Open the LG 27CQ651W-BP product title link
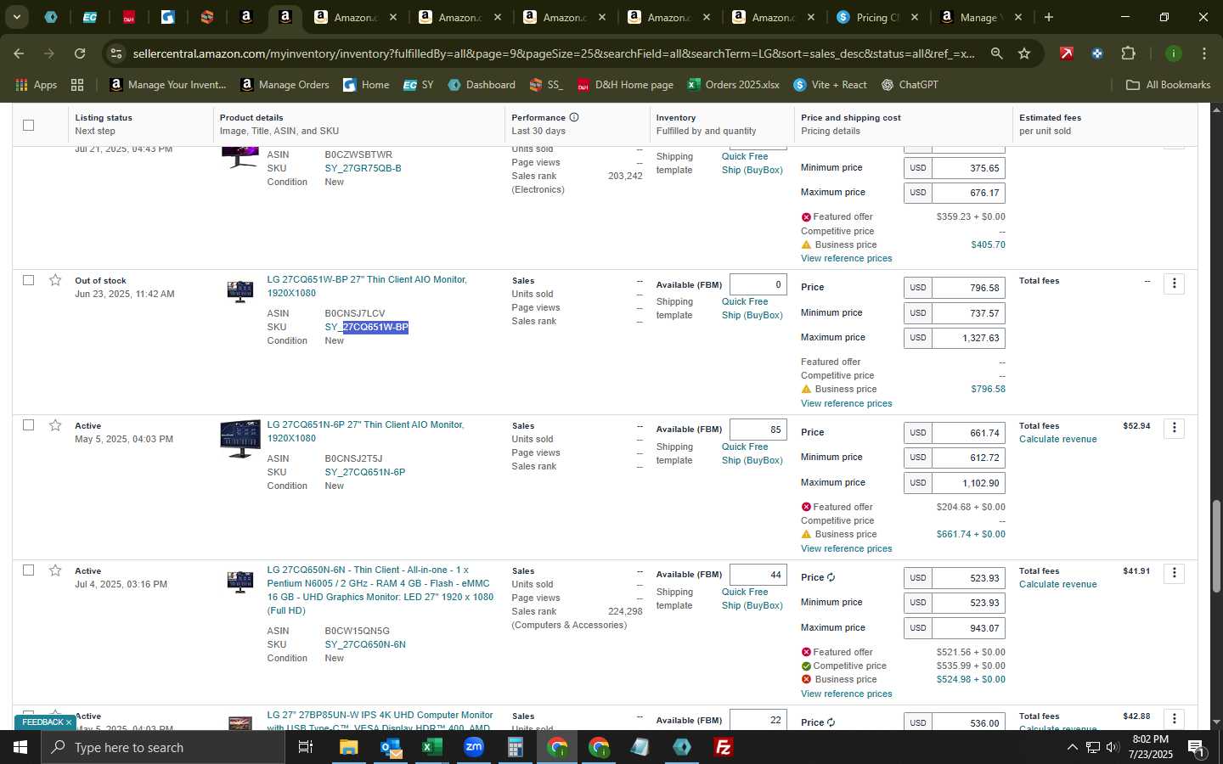Viewport: 1223px width, 764px height. [367, 286]
